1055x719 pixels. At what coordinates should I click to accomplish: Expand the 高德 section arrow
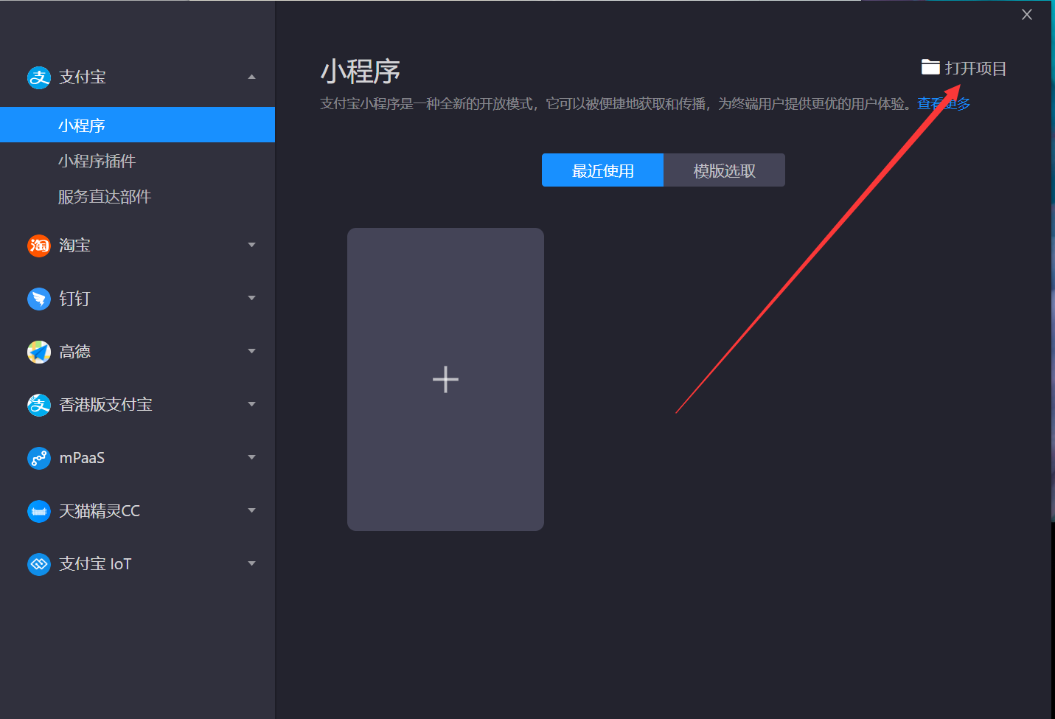[x=252, y=351]
